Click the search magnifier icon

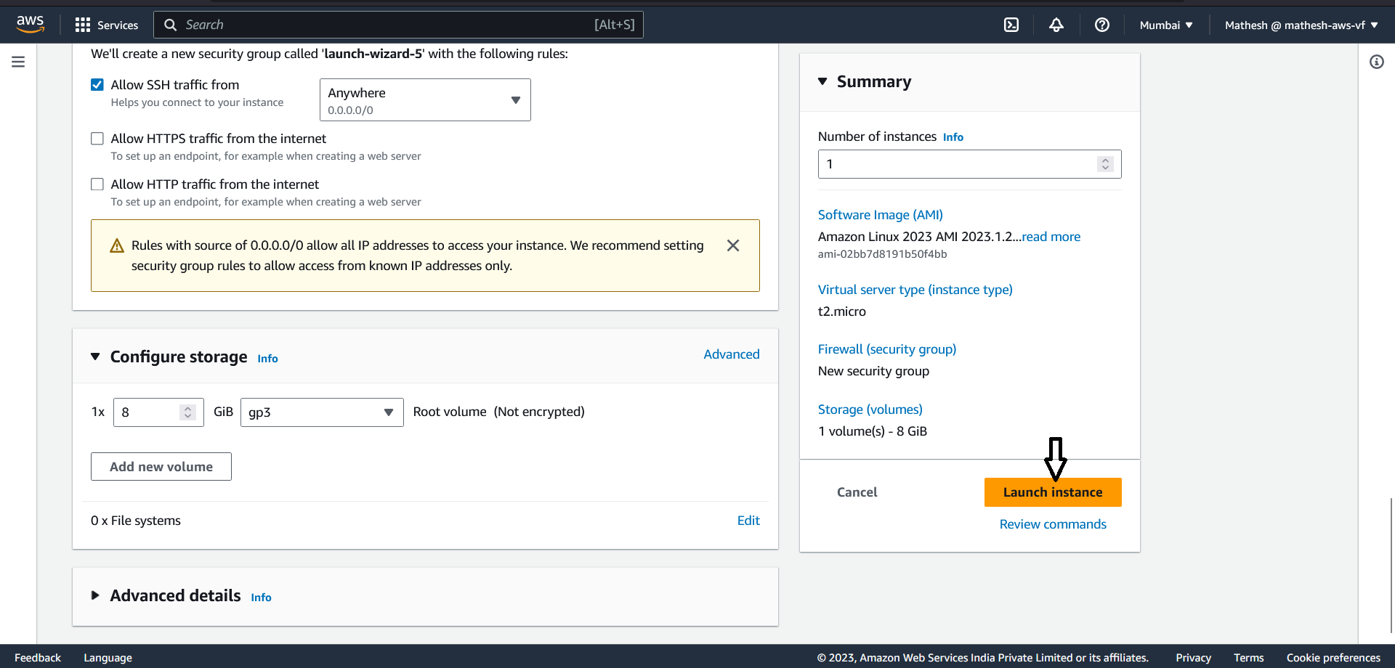pyautogui.click(x=171, y=25)
